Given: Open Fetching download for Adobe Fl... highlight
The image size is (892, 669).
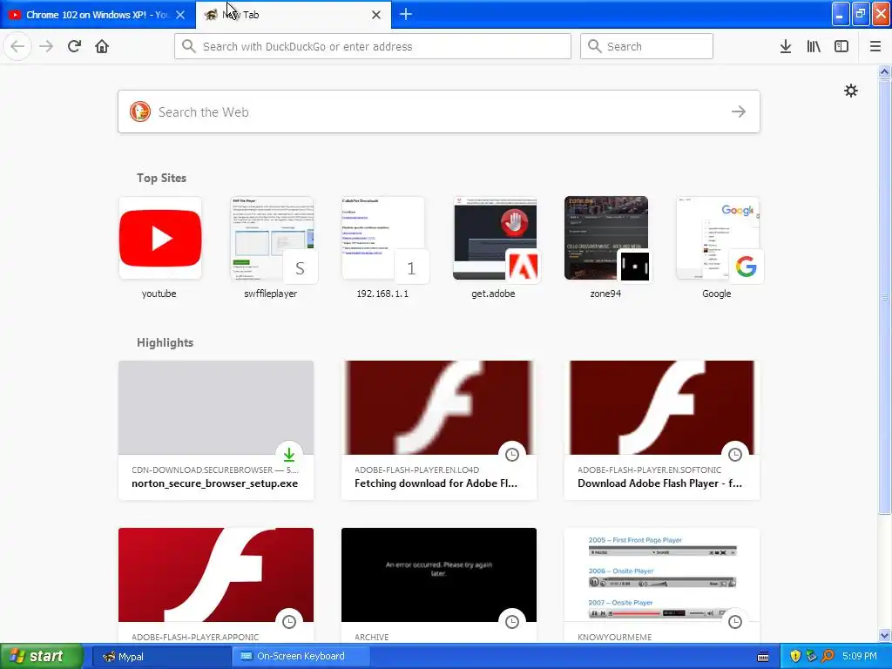Looking at the screenshot, I should 439,430.
